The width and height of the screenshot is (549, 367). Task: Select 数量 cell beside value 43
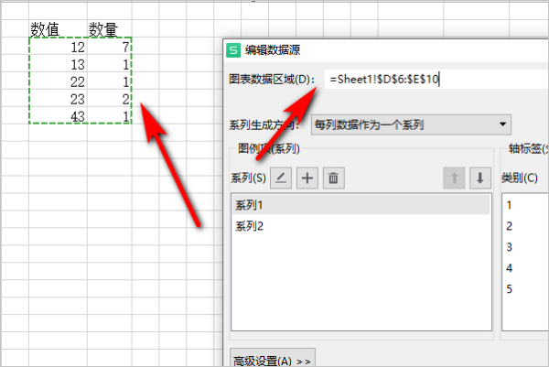click(x=110, y=115)
